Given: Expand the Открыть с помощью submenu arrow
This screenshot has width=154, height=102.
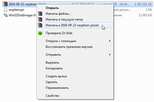Looking at the screenshot, I should 110,41.
